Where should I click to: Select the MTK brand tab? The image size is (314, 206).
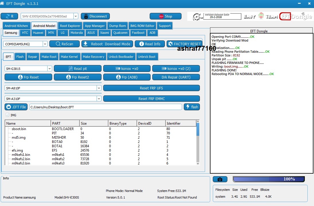click(x=51, y=33)
